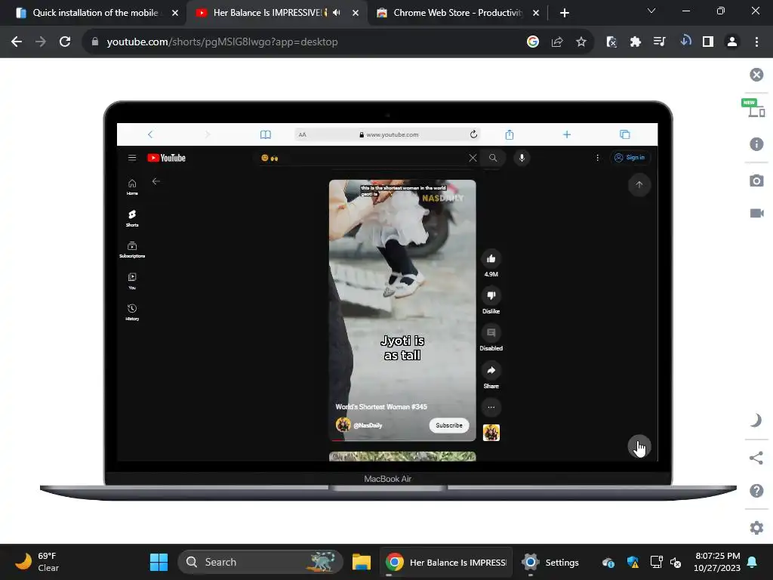
Task: Open Windows Start button
Action: [x=159, y=562]
